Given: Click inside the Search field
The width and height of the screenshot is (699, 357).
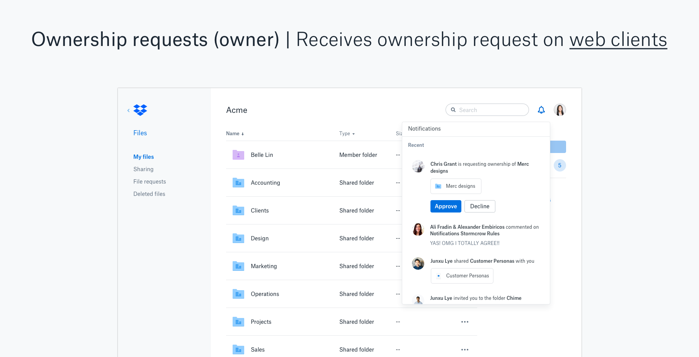Looking at the screenshot, I should click(487, 110).
